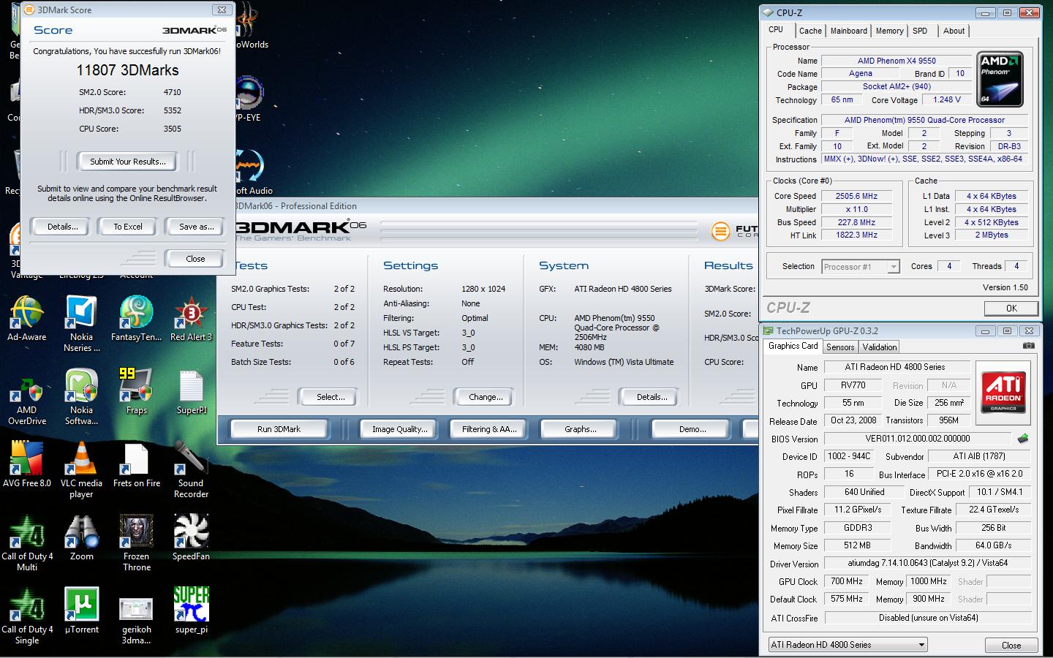Click the BIOS save icon in GPU-Z
This screenshot has width=1053, height=658.
click(x=1023, y=439)
